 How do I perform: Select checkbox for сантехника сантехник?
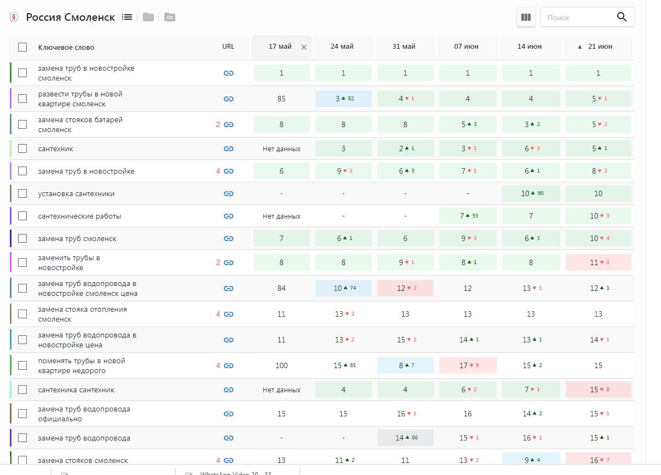[22, 390]
